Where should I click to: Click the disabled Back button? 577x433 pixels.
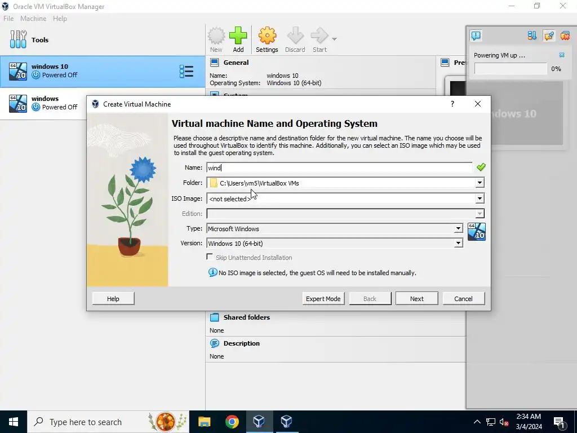(x=370, y=299)
